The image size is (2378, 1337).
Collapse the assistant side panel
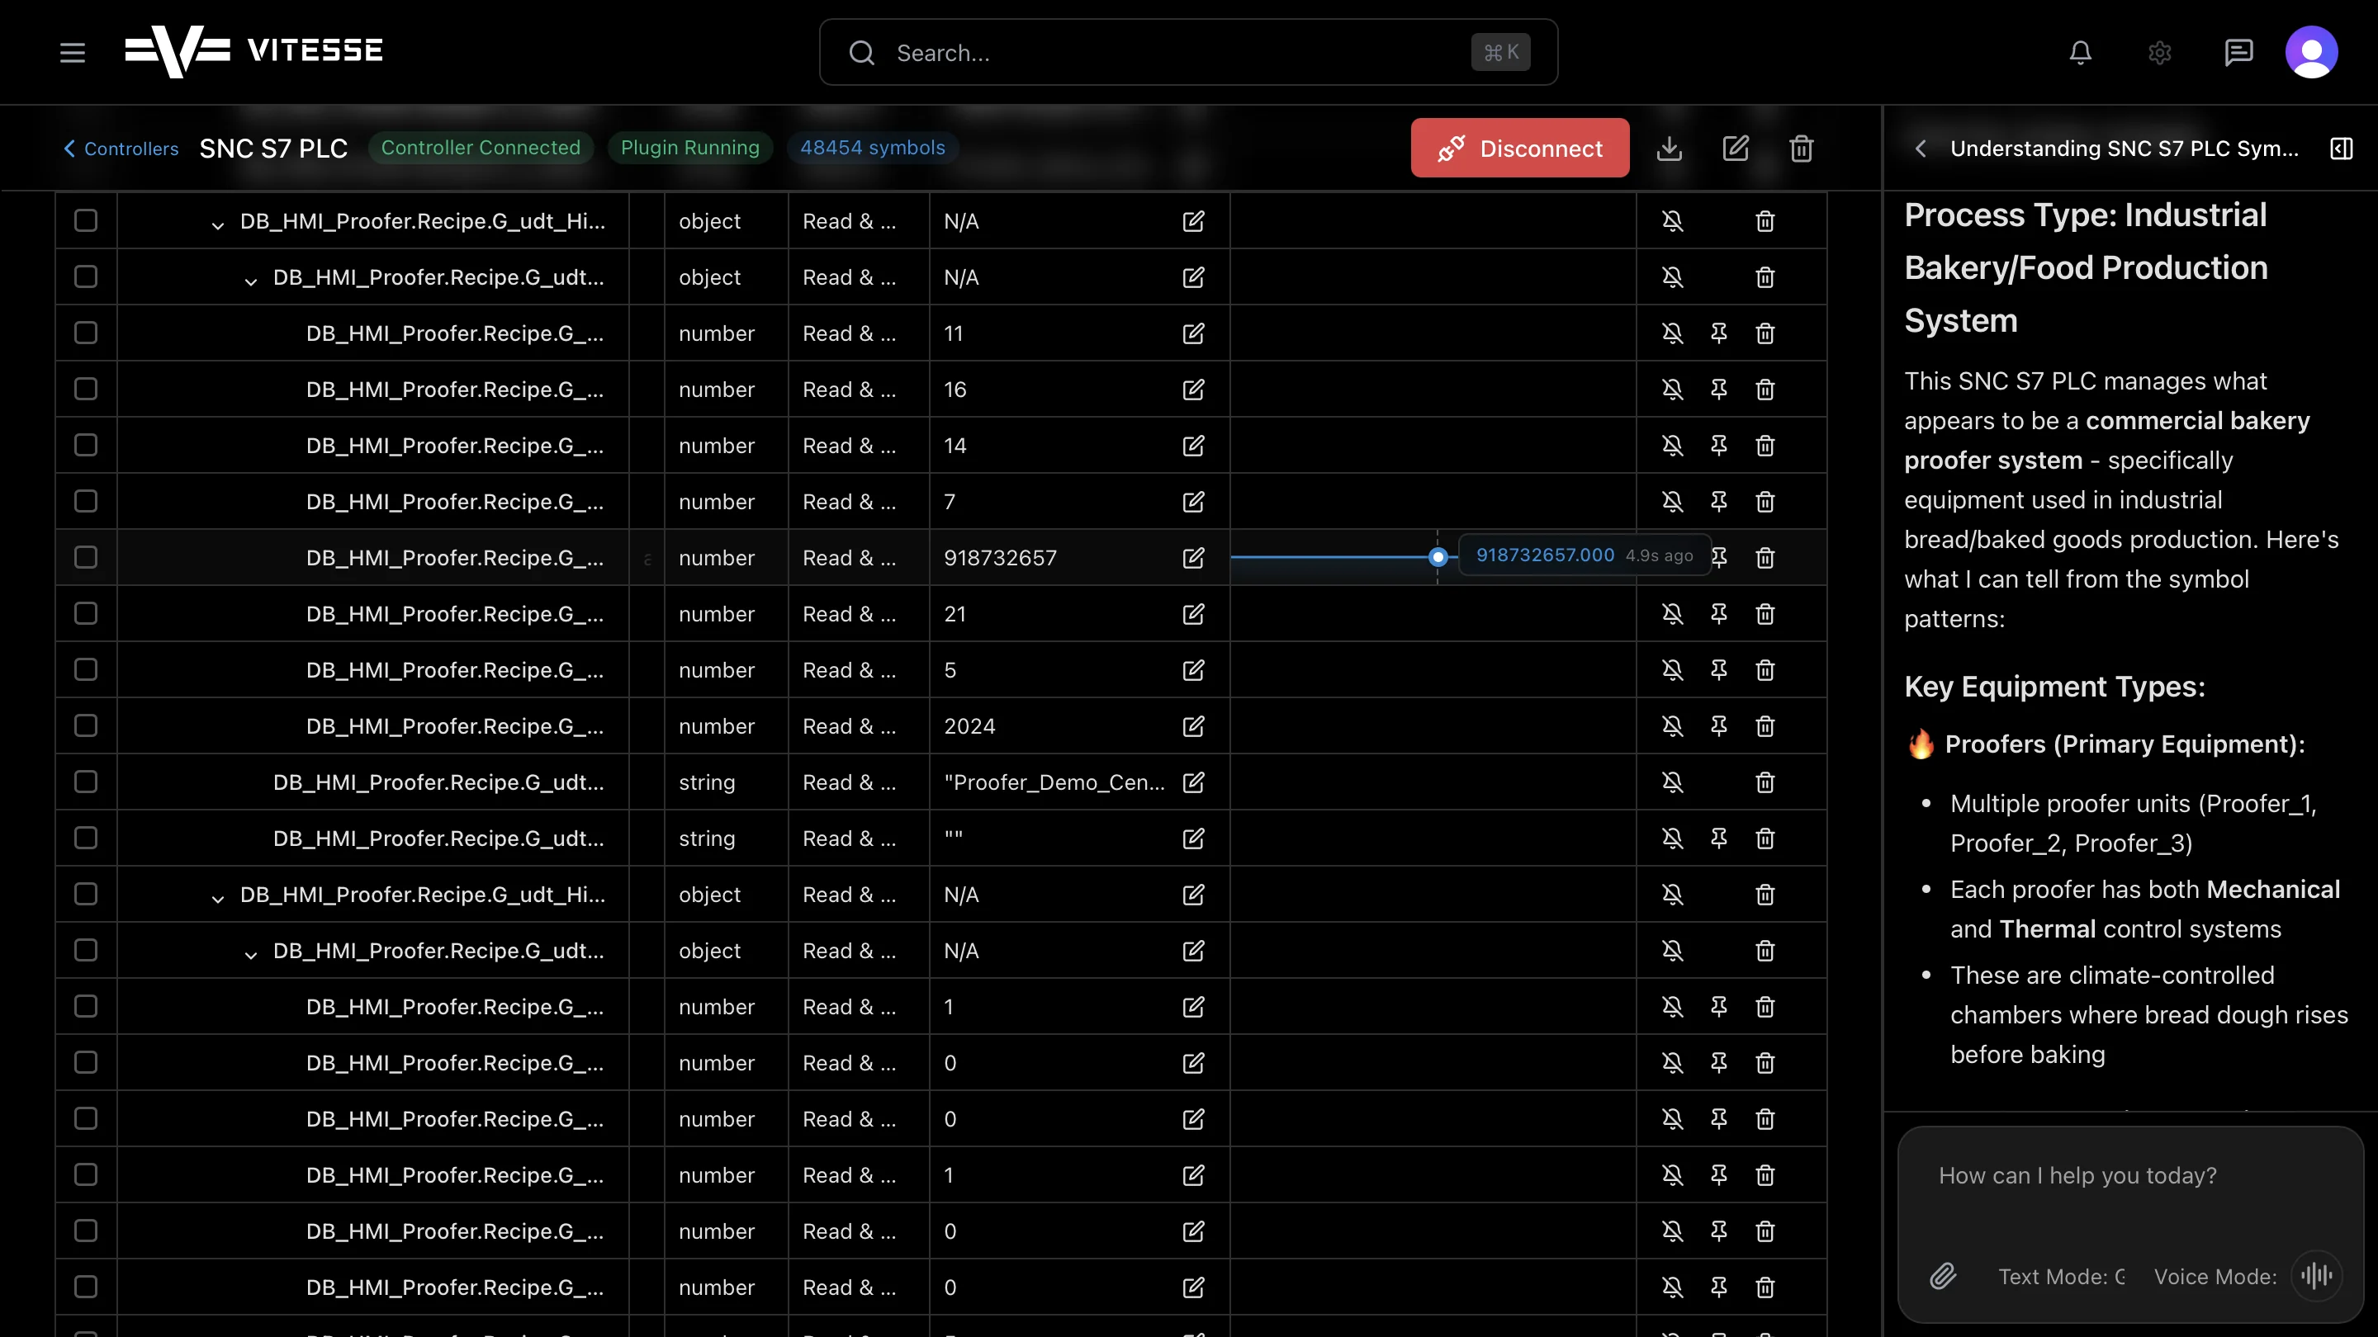(2341, 149)
